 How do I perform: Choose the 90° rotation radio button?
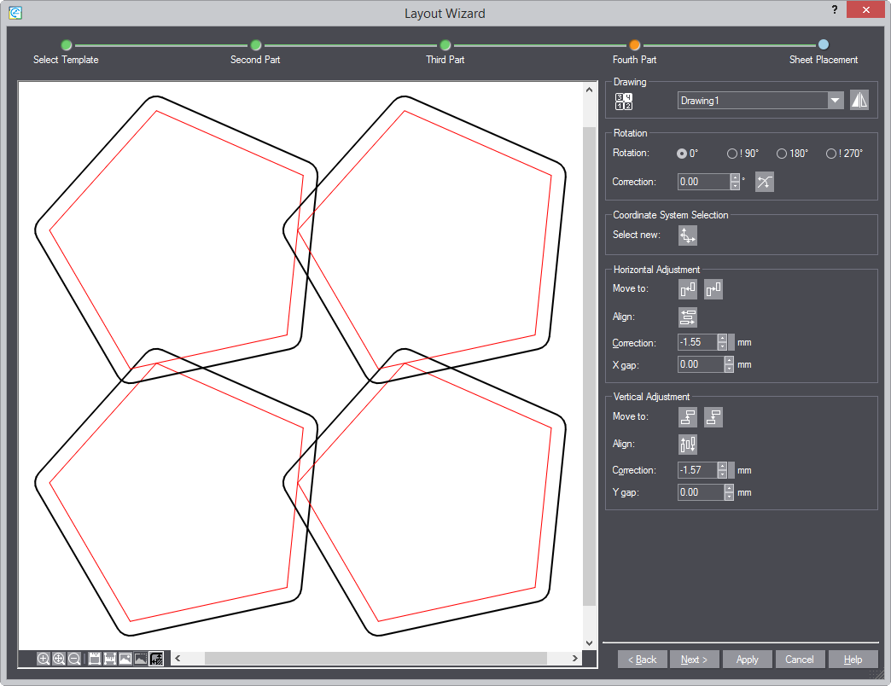[x=731, y=154]
